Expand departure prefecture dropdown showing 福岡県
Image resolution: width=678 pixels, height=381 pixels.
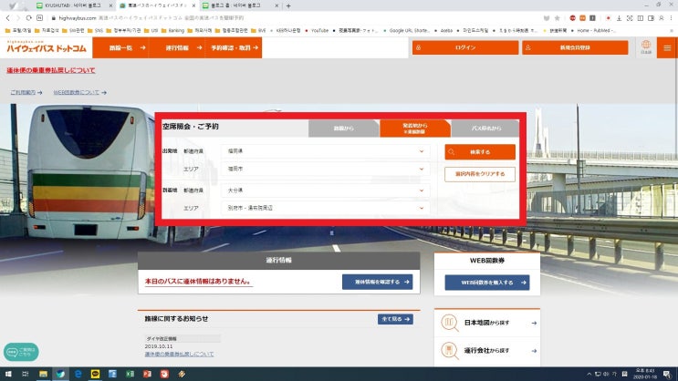click(x=325, y=151)
